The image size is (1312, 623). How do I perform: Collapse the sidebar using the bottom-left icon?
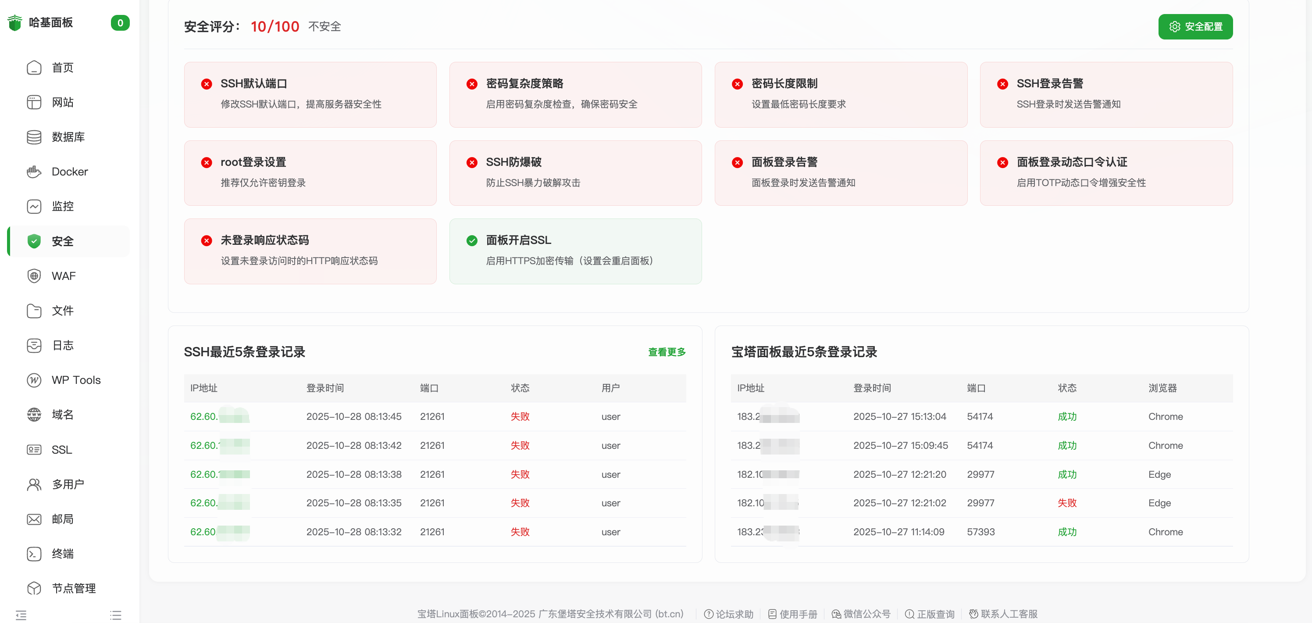21,615
